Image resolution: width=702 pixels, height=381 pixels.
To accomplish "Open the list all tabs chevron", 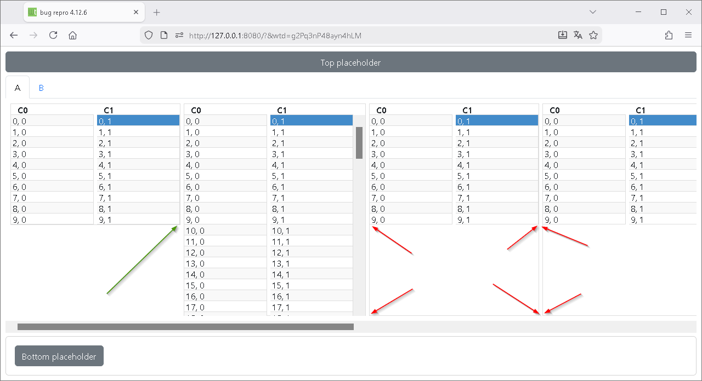I will pyautogui.click(x=593, y=12).
